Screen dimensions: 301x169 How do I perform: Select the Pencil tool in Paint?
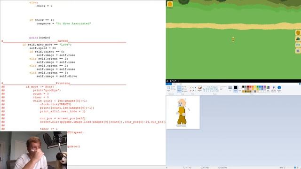190,88
